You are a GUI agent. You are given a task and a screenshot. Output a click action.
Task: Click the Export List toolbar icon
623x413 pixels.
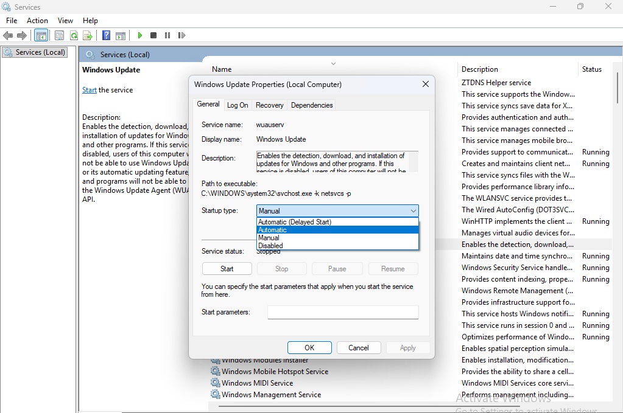(x=88, y=36)
